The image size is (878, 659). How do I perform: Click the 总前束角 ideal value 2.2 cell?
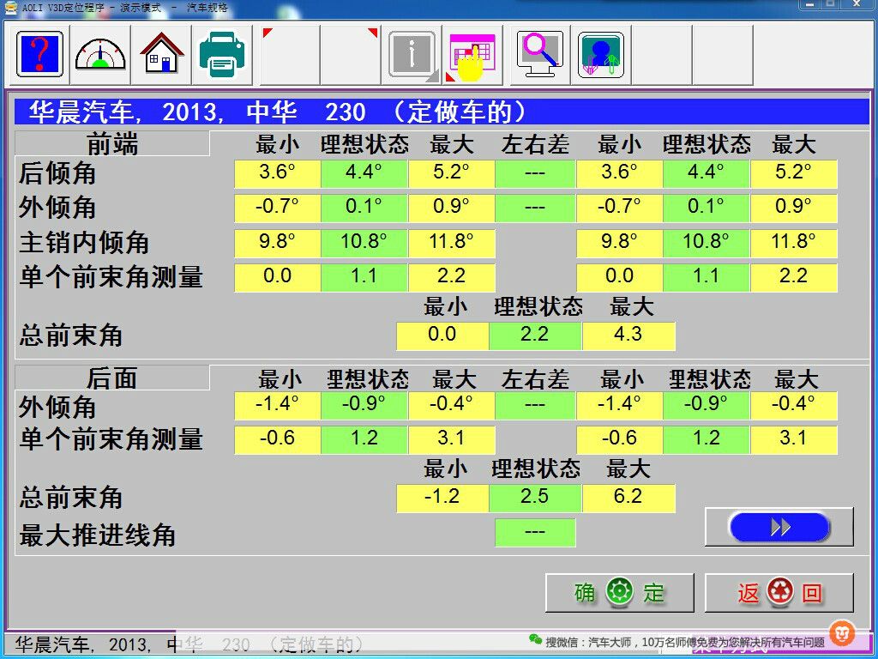coord(535,336)
